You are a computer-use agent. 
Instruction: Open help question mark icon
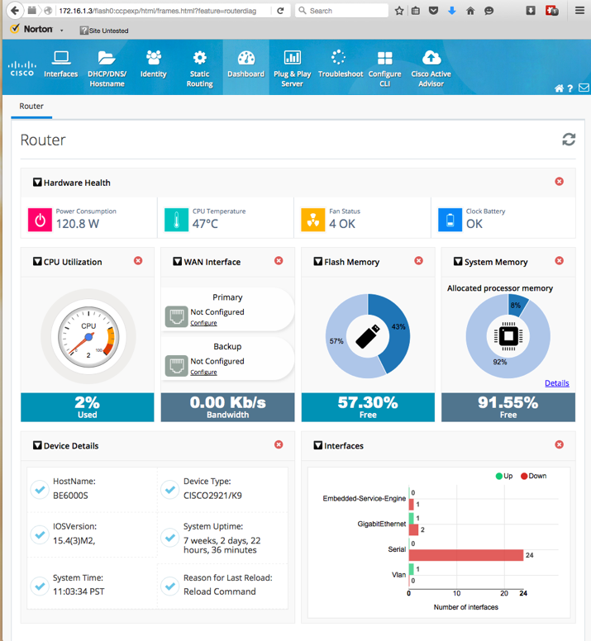click(x=570, y=88)
